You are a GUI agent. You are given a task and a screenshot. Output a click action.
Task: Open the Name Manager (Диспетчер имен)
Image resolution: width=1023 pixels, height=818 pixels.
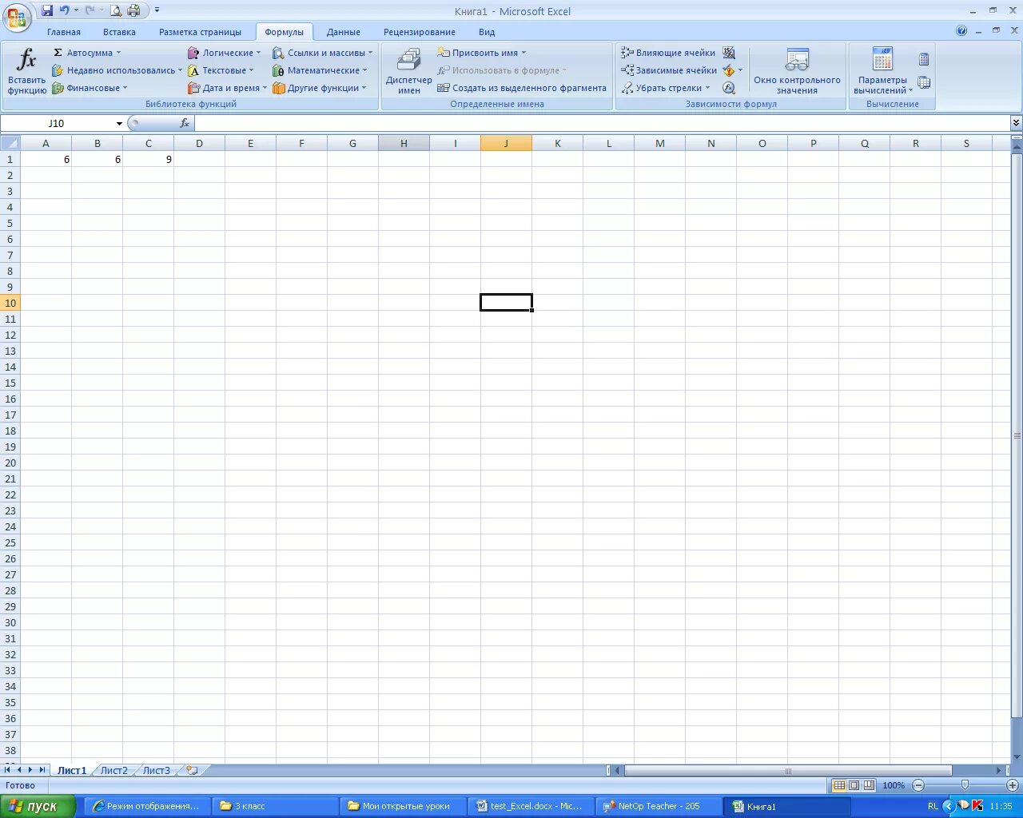(408, 71)
